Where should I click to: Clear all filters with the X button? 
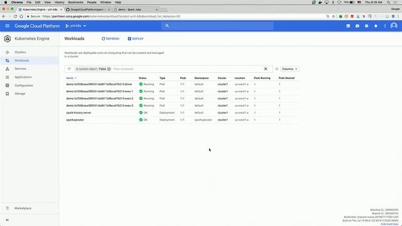click(x=266, y=69)
